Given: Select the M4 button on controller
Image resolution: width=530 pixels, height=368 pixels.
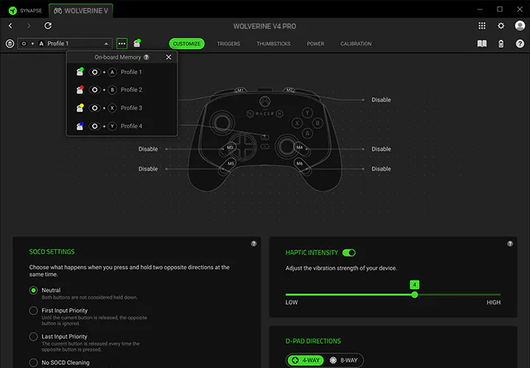Looking at the screenshot, I should [x=300, y=147].
